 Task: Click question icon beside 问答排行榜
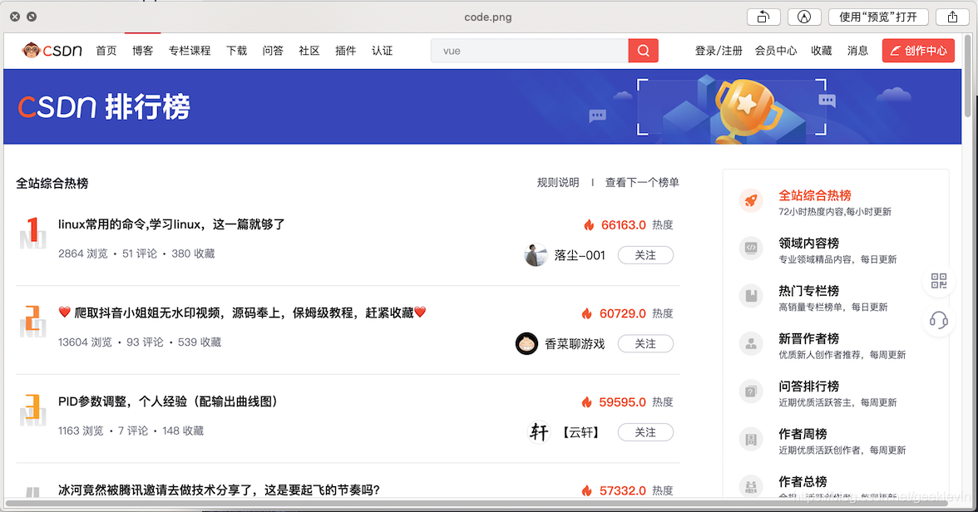[751, 391]
